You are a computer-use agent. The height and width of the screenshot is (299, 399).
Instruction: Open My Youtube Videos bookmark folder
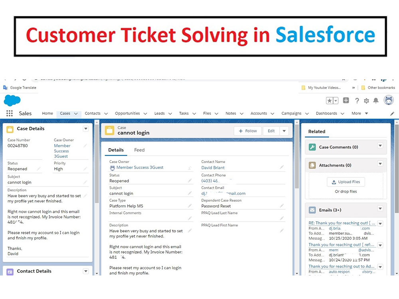[x=321, y=87]
